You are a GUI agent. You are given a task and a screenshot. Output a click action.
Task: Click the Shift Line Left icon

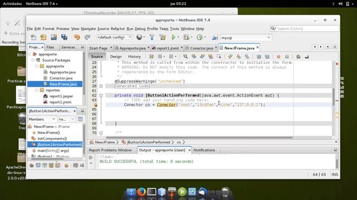258,57
